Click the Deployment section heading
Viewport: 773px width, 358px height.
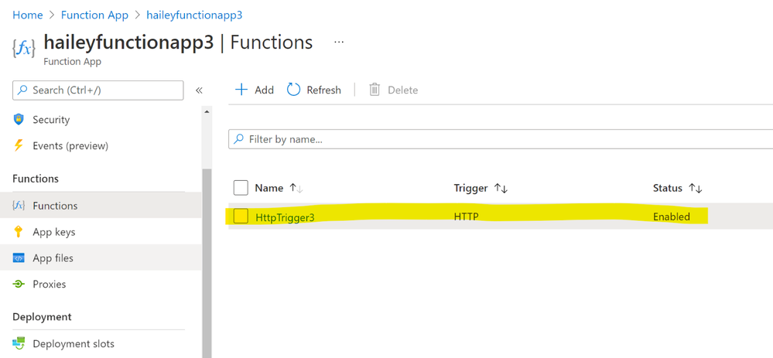[x=42, y=317]
